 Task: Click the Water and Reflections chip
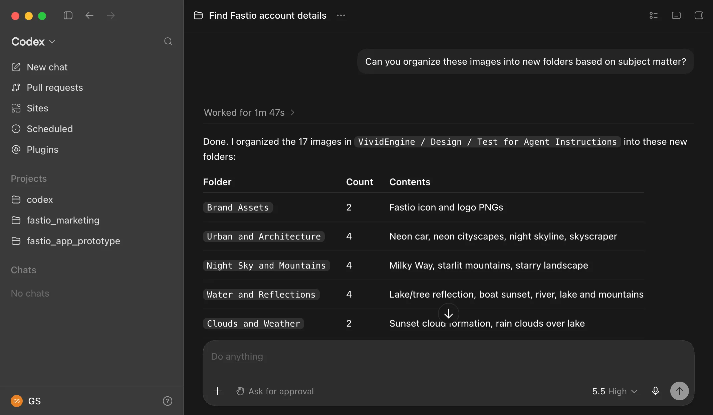pos(261,295)
